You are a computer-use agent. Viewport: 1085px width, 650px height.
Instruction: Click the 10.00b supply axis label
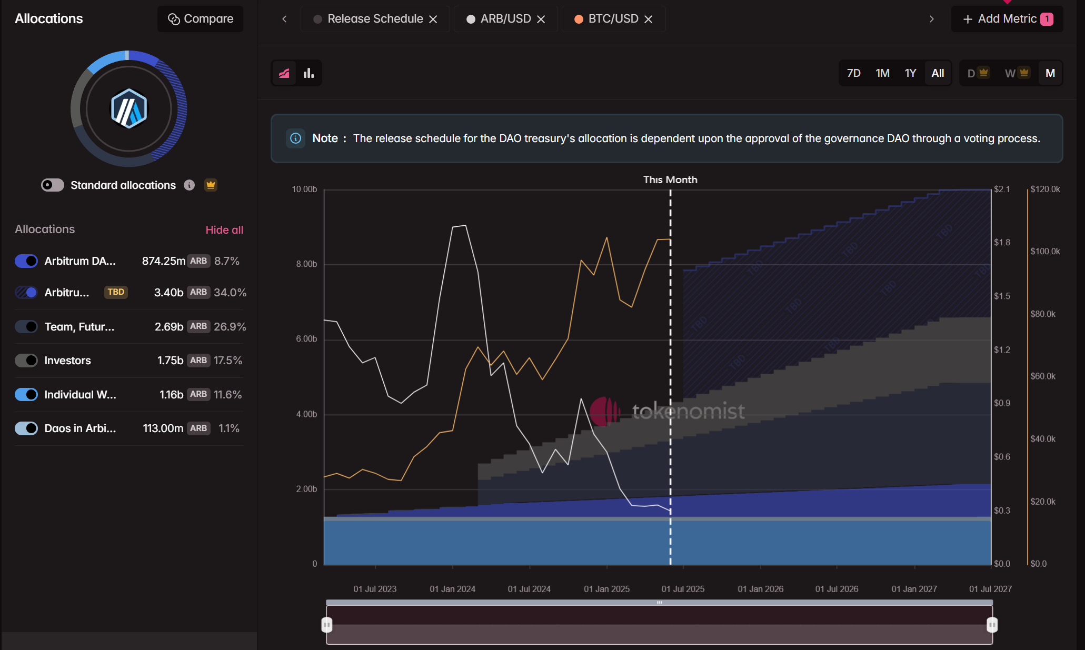(304, 189)
